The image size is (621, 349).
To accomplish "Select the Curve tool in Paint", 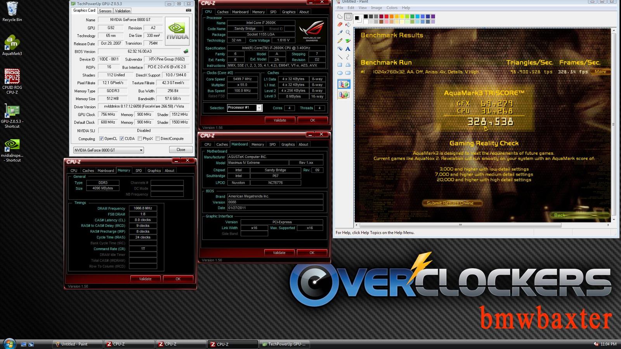I will [348, 57].
